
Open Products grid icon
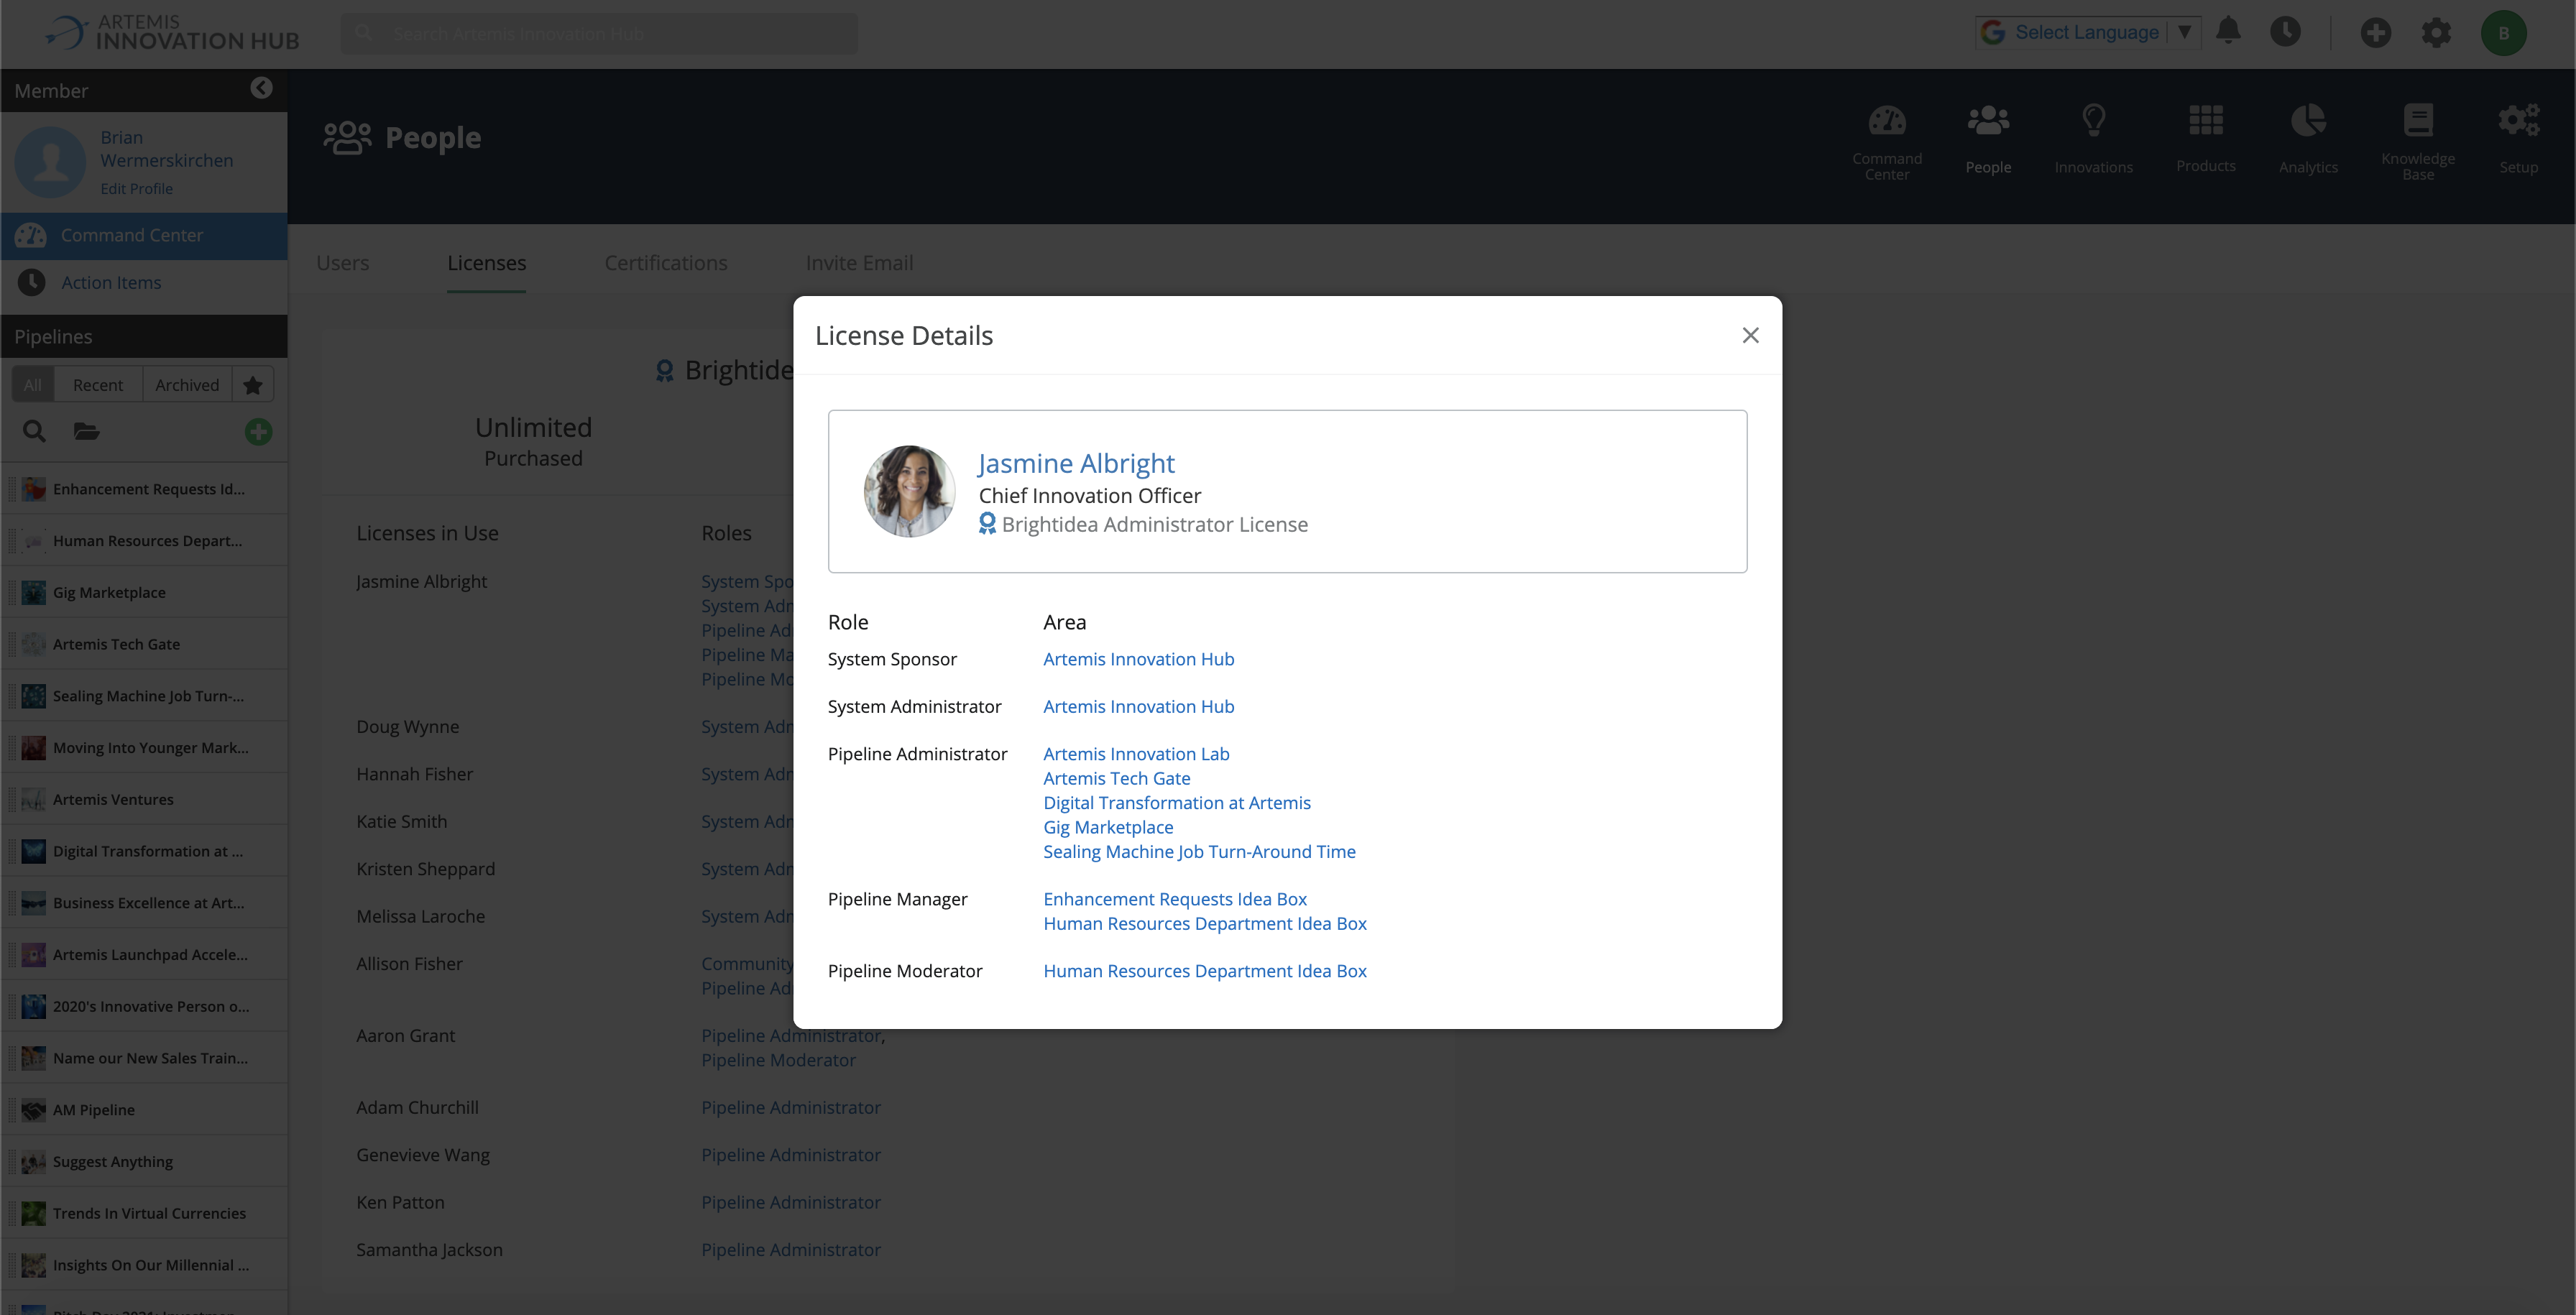click(2206, 139)
